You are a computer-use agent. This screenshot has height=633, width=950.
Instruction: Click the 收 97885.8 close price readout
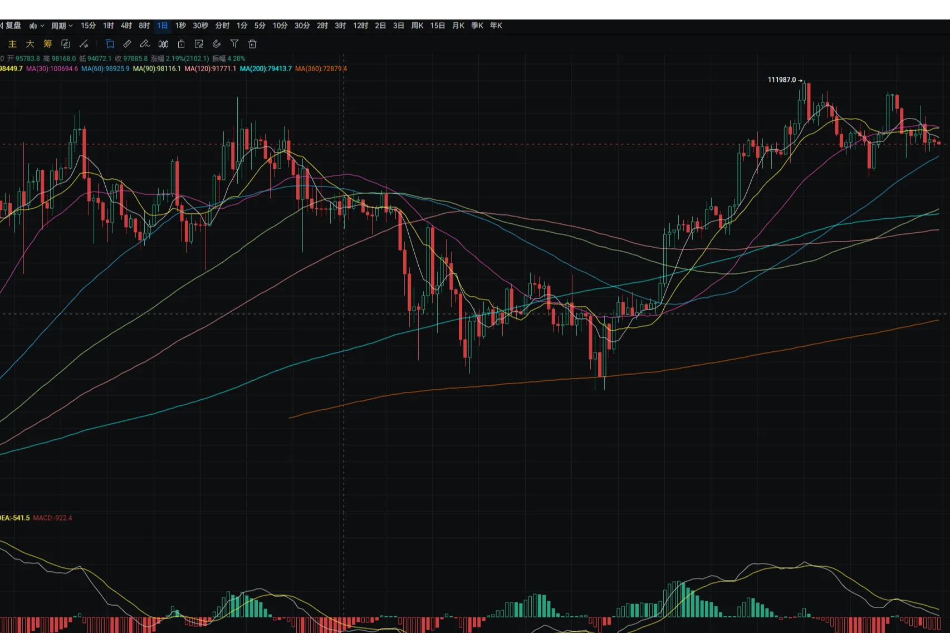pos(131,58)
